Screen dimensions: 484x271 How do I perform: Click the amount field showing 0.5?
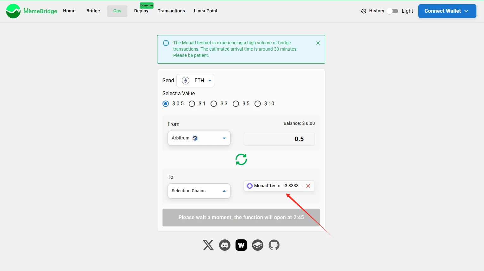point(279,139)
